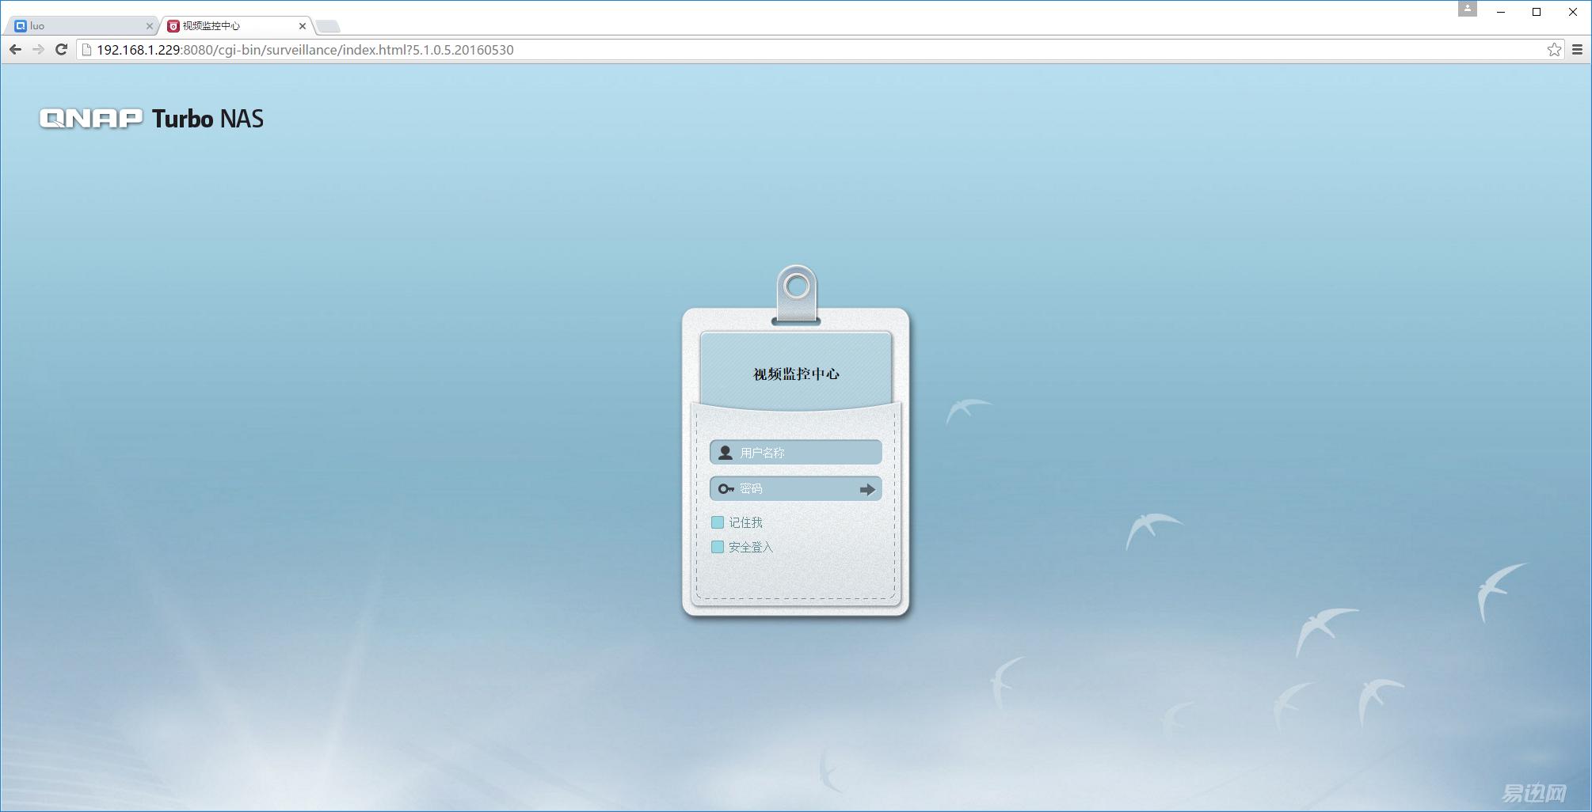Select the 视频监控中心 tab
Image resolution: width=1592 pixels, height=812 pixels.
tap(235, 26)
